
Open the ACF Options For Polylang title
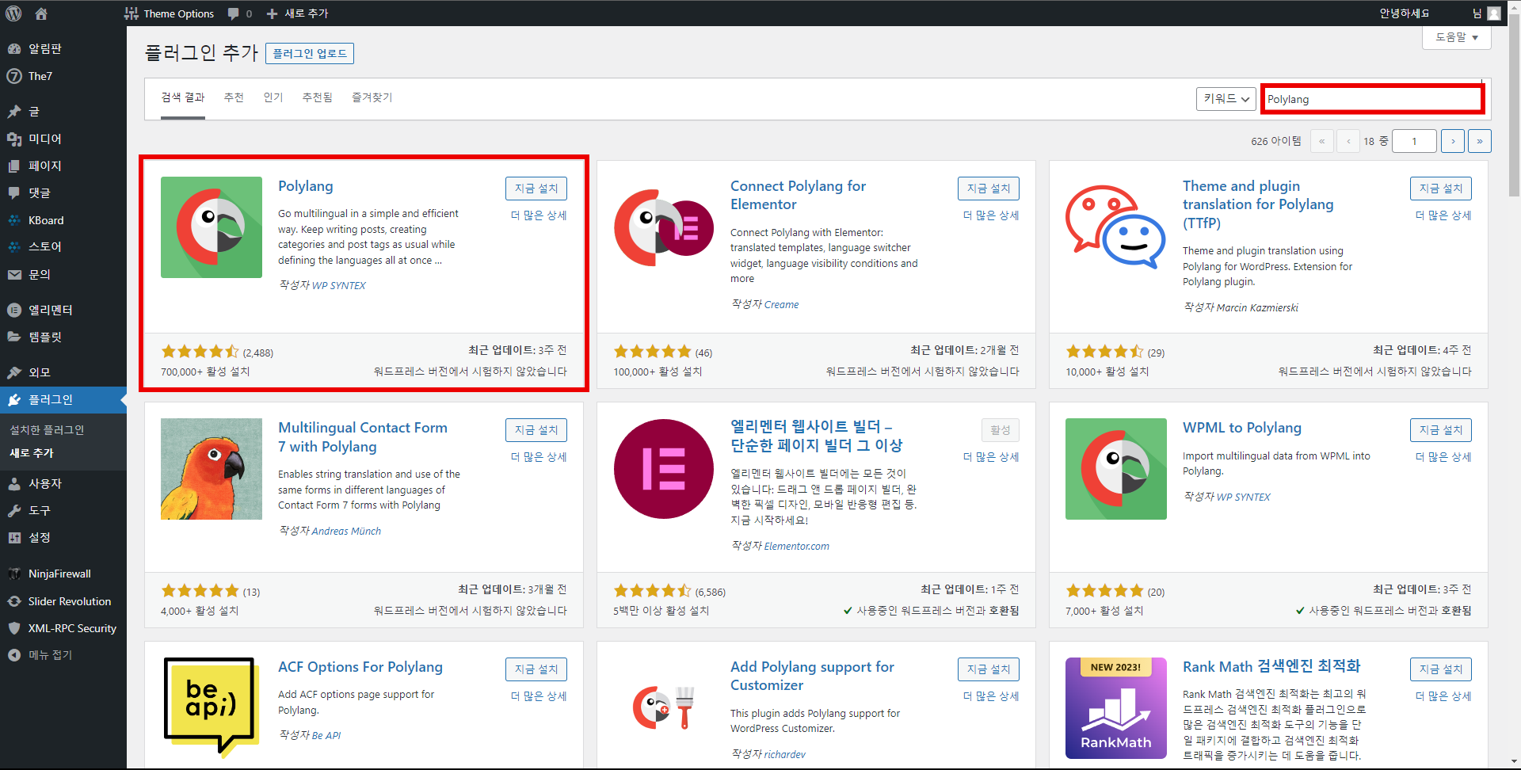(360, 667)
